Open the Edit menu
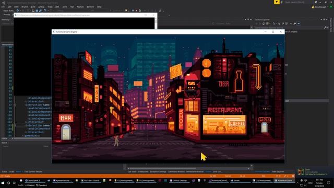 [x=9, y=7]
